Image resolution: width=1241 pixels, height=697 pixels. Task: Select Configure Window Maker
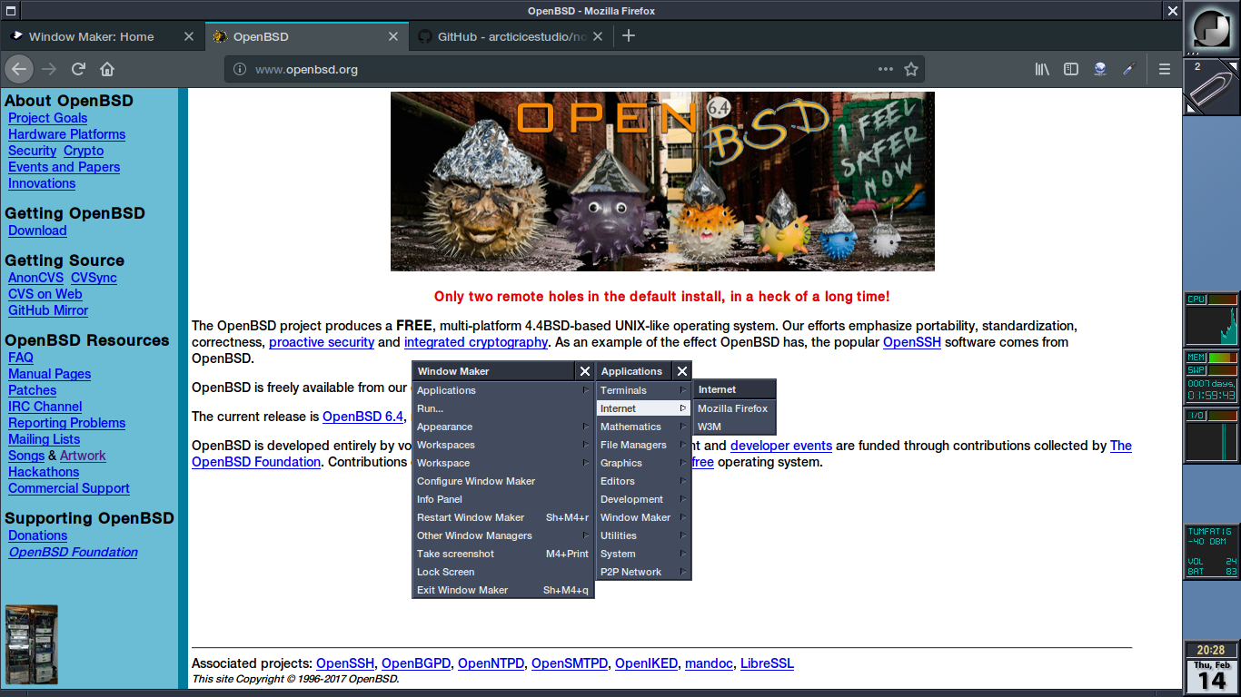pos(503,481)
